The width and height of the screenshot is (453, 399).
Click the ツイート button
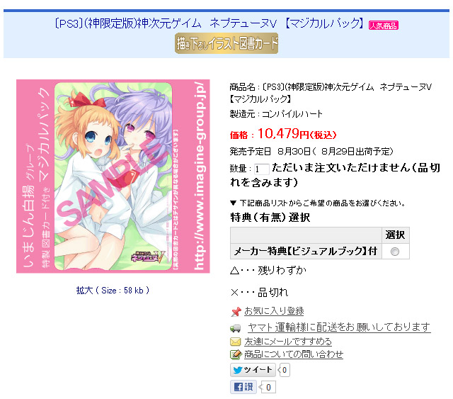(253, 370)
